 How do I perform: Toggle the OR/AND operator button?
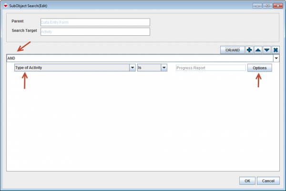pyautogui.click(x=232, y=50)
